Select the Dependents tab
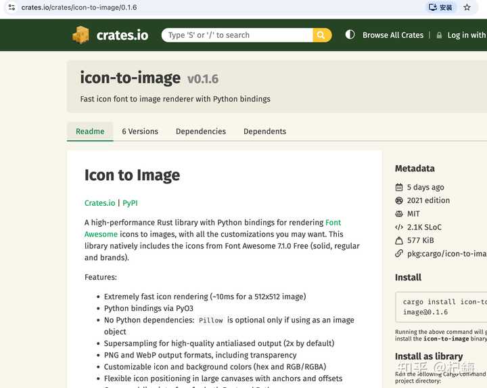 [264, 131]
